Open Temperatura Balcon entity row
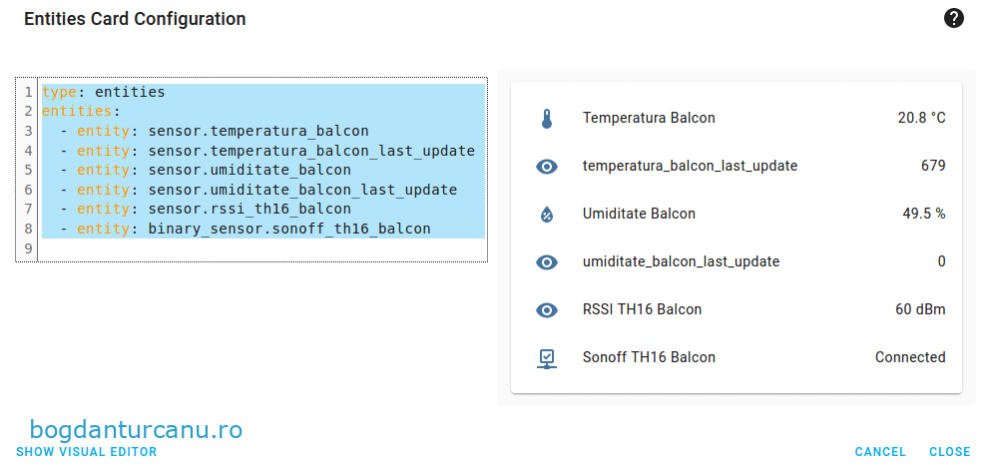Screen dimensions: 986x472 649,119
